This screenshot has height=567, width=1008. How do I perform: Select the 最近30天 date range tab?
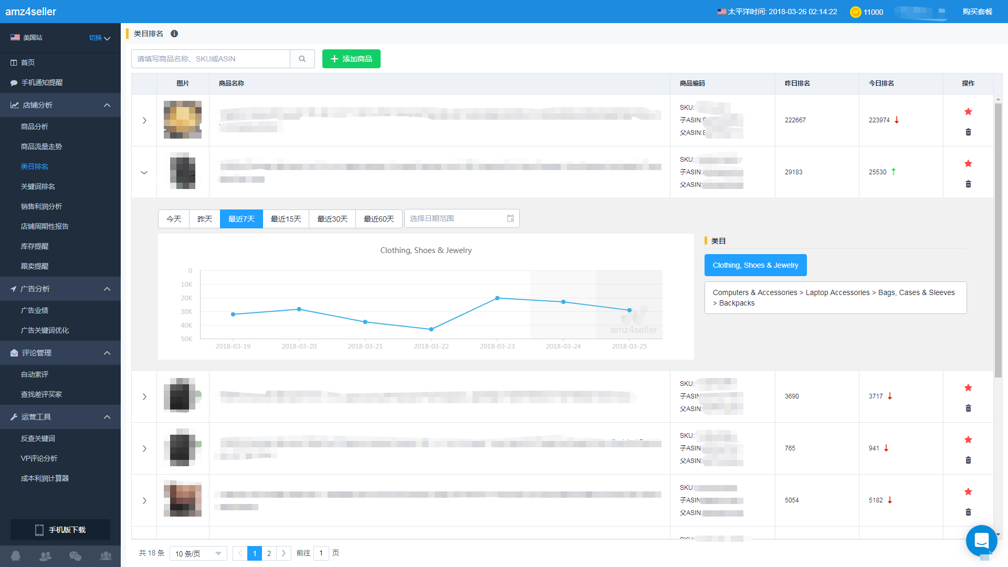332,218
